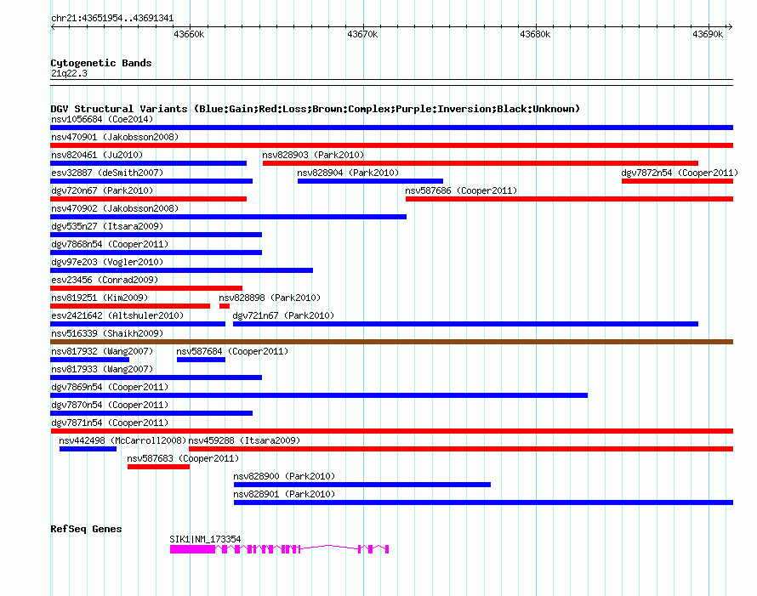Select esv23456 (Conrad2009) label
The height and width of the screenshot is (596, 757).
(x=105, y=280)
